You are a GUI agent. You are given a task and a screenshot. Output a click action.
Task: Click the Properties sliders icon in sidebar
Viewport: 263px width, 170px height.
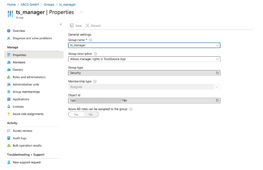9,55
